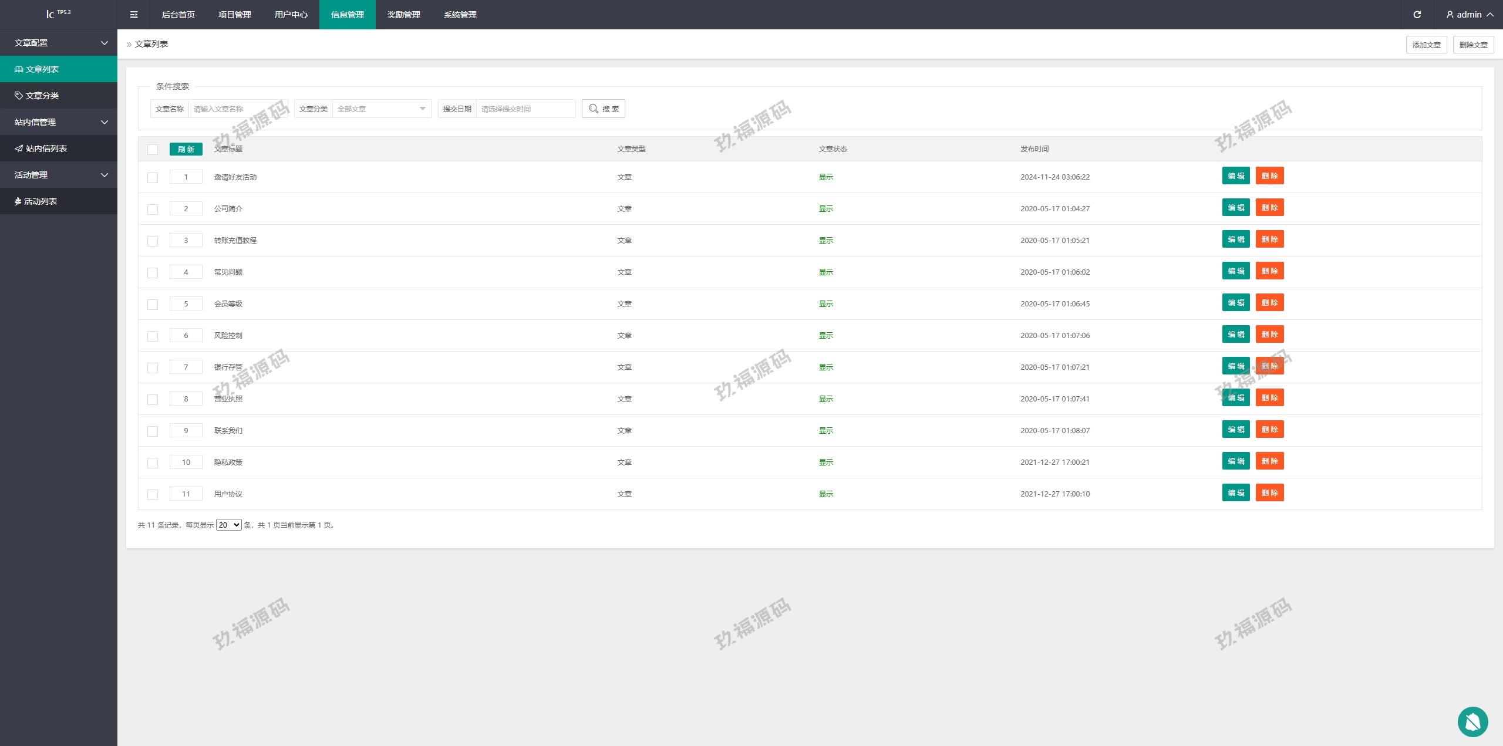Click the 添加文章 button
The height and width of the screenshot is (746, 1503).
pyautogui.click(x=1426, y=45)
